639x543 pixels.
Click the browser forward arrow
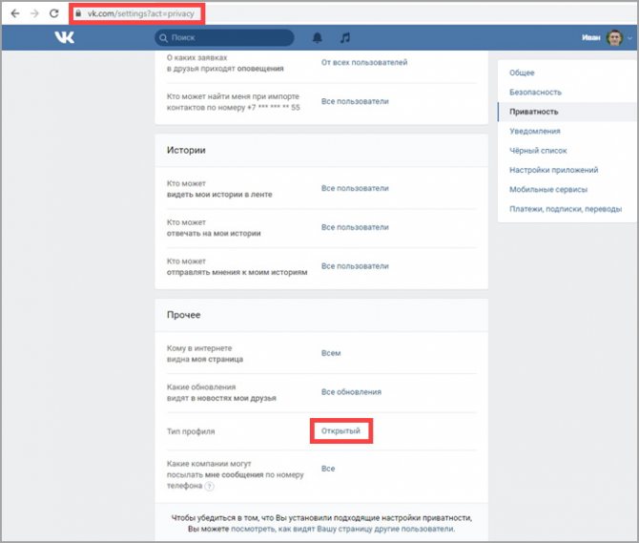(x=34, y=13)
